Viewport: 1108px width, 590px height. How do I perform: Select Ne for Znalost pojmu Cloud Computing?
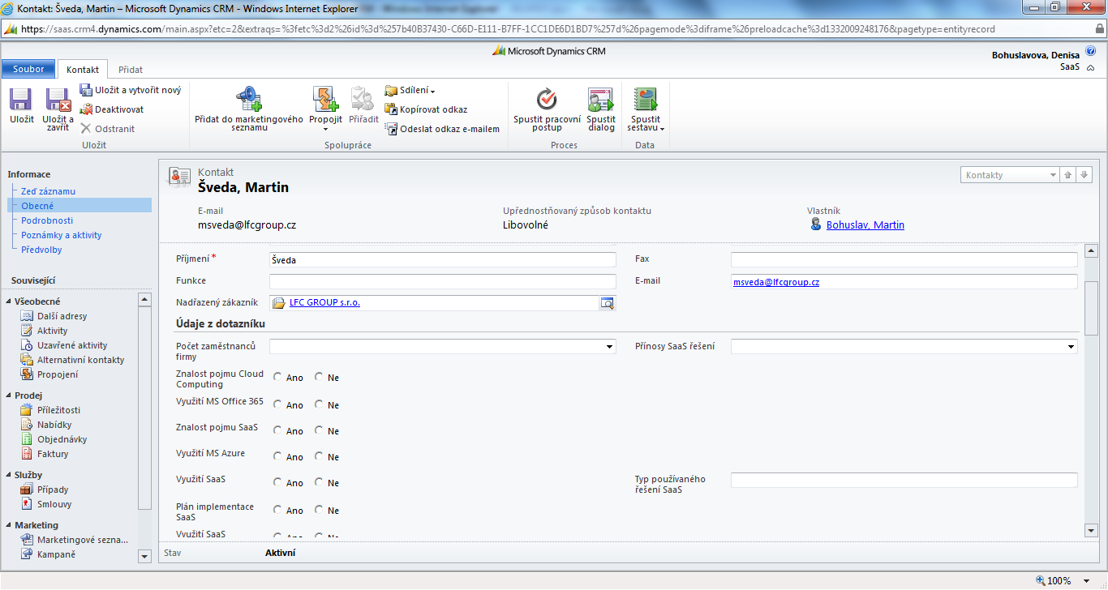pyautogui.click(x=319, y=377)
